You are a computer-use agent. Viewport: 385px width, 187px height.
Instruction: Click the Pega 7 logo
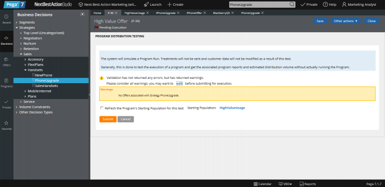click(x=14, y=4)
